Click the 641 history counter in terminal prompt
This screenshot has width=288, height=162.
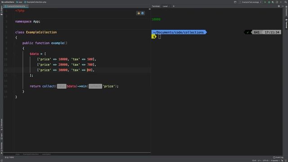coord(256,32)
